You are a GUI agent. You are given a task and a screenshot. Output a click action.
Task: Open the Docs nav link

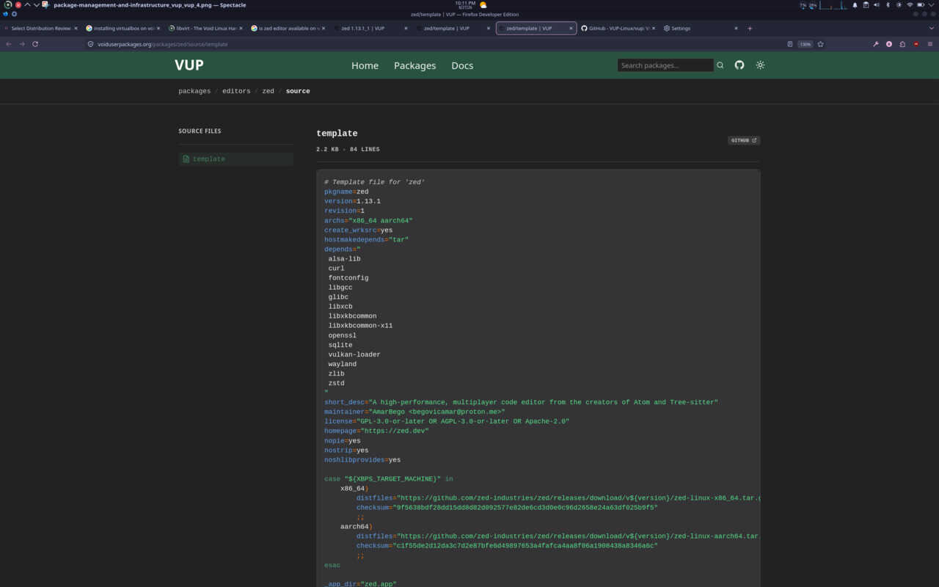[x=462, y=65]
